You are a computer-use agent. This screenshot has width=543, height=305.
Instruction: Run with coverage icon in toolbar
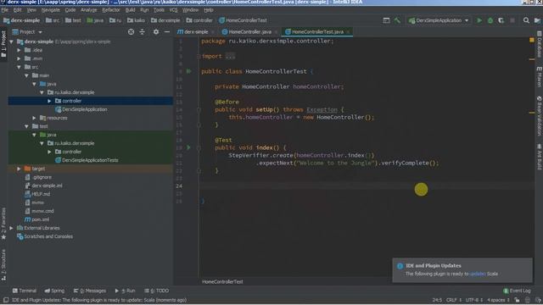pyautogui.click(x=501, y=20)
